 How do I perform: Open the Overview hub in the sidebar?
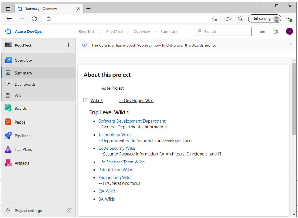point(38,60)
